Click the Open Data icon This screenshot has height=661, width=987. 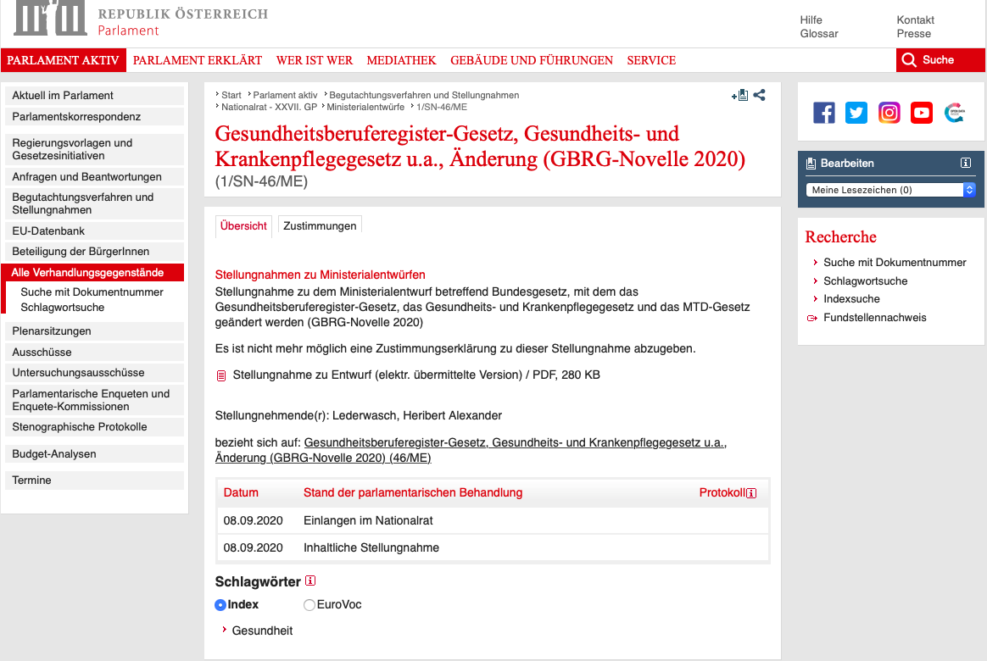pos(953,113)
